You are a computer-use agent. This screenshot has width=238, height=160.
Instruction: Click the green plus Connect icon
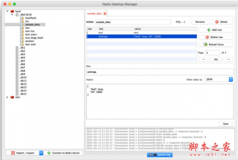tap(49, 153)
